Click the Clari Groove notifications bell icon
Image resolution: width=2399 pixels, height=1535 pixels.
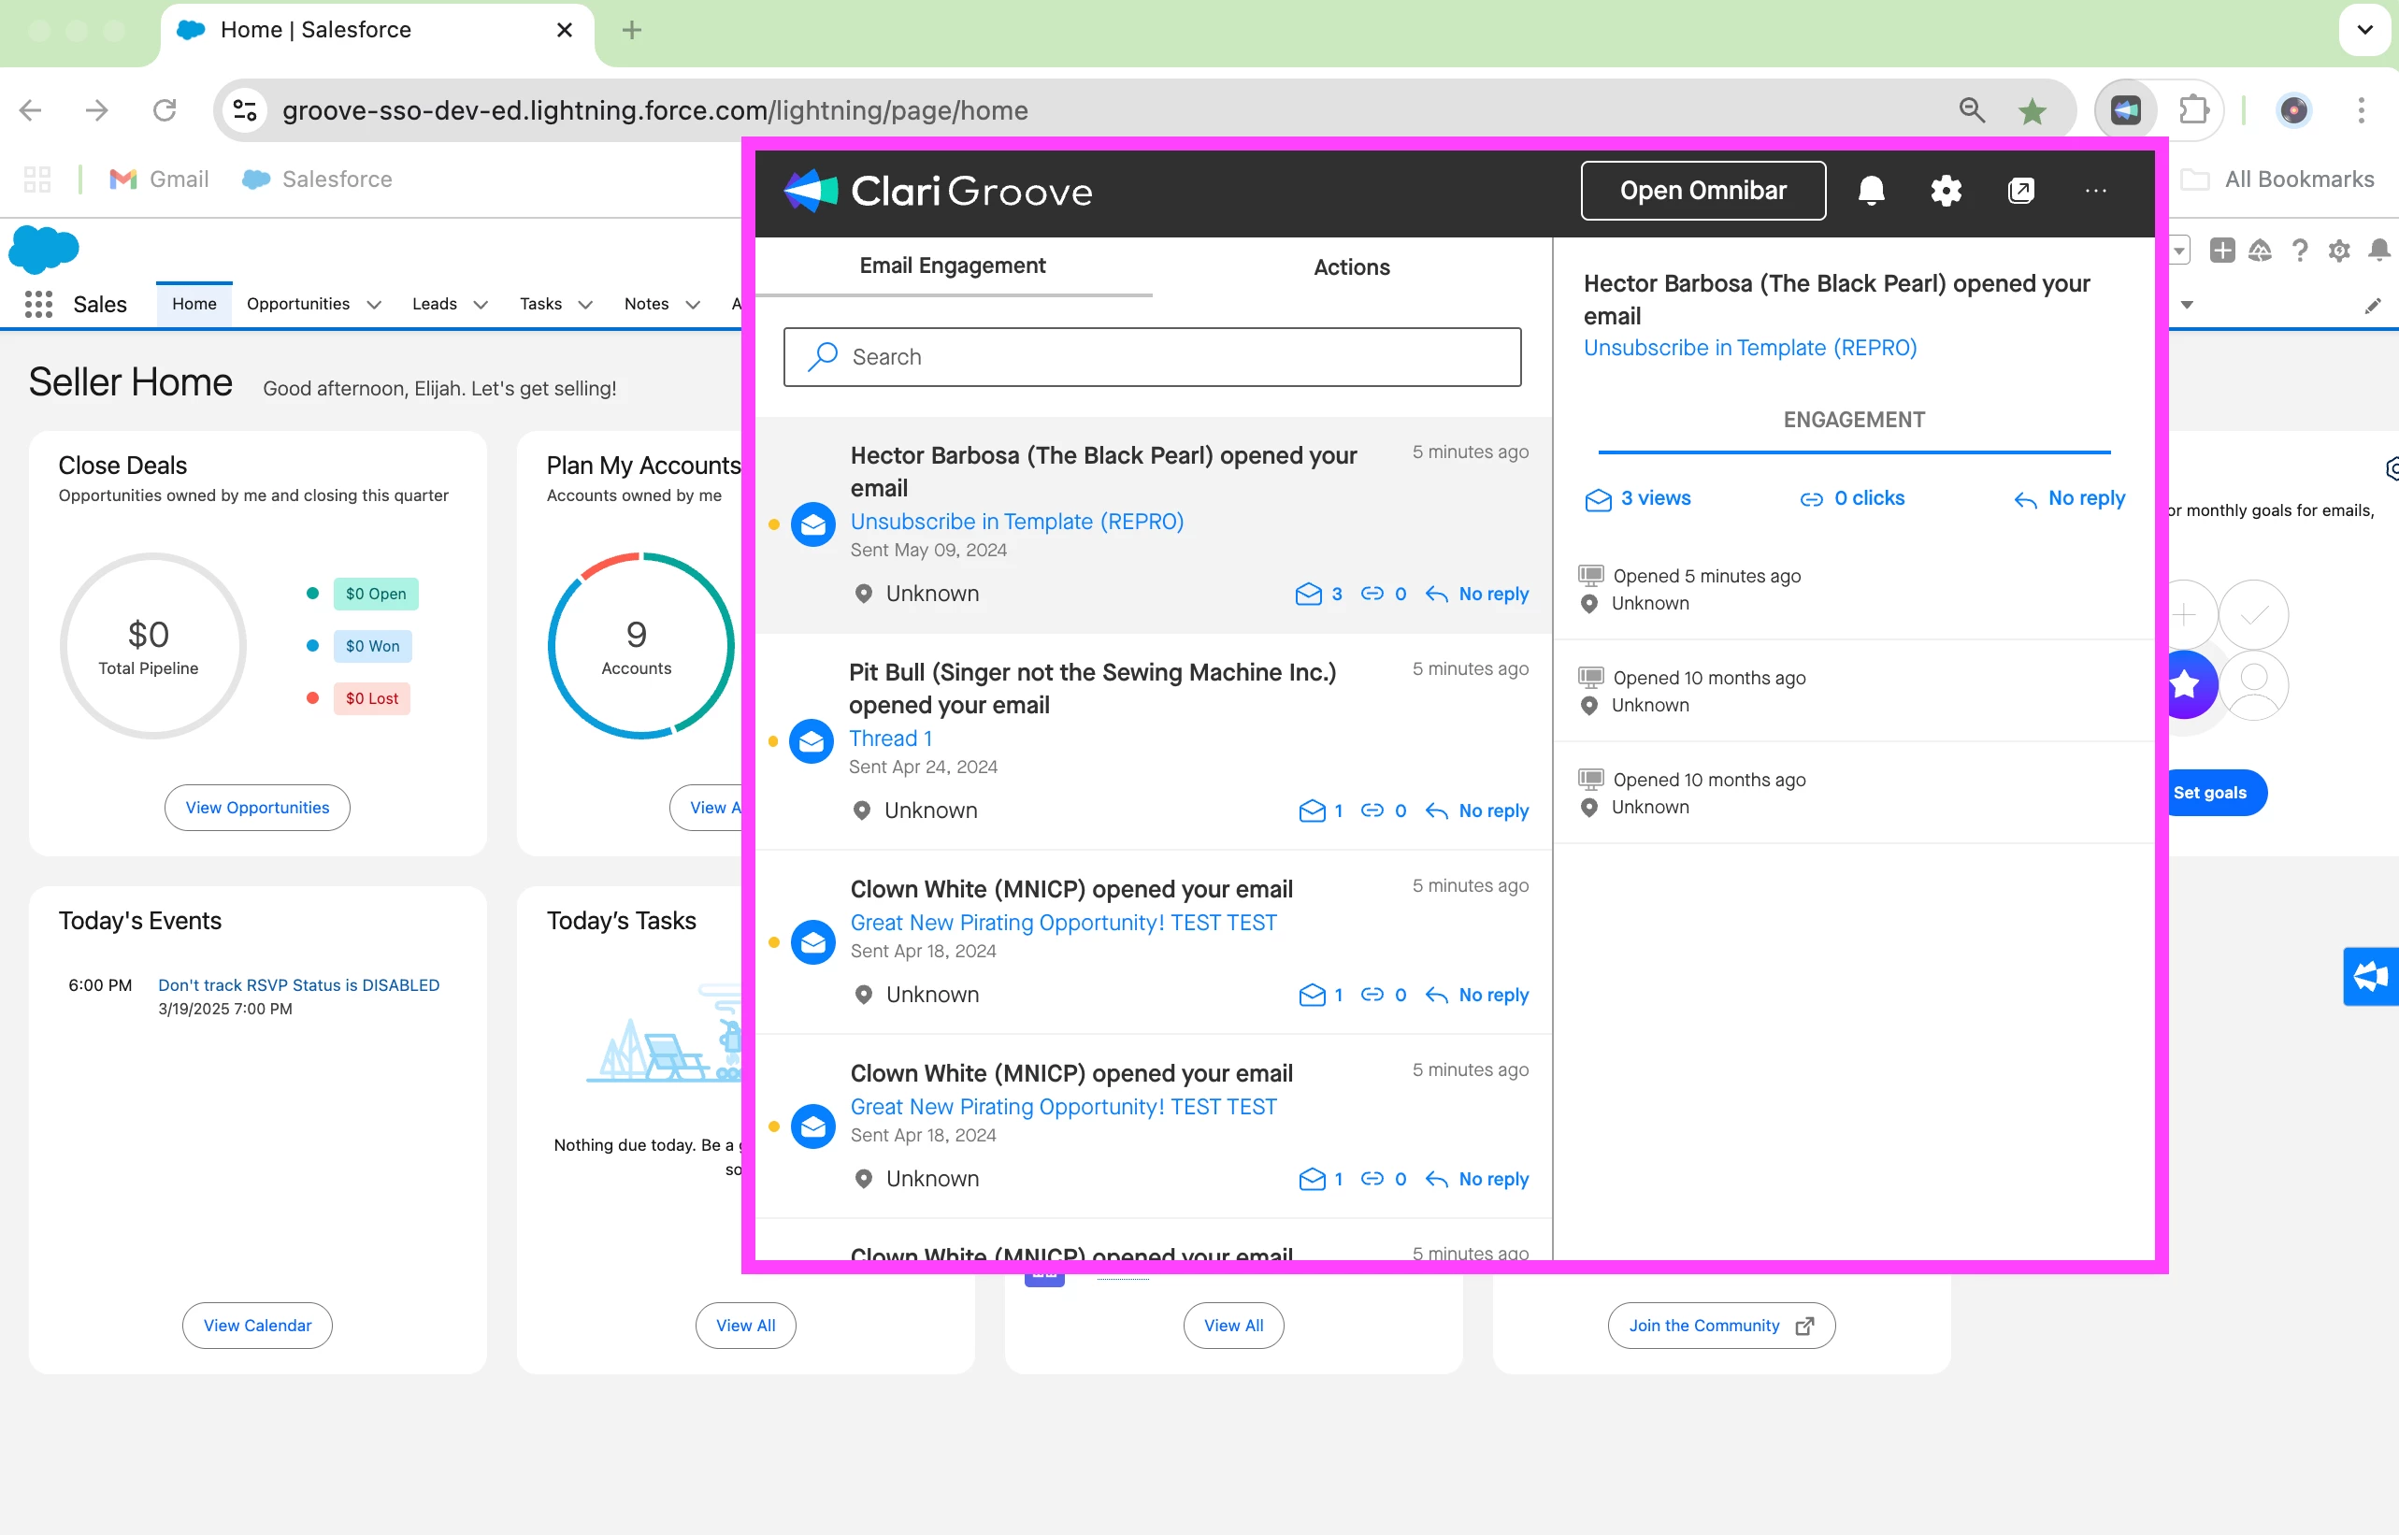pos(1871,191)
